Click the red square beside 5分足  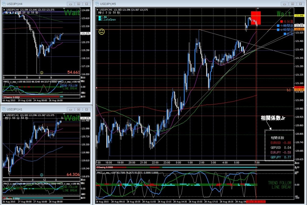[x=281, y=22]
